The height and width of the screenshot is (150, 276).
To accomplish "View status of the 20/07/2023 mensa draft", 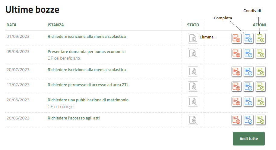I will tap(193, 71).
